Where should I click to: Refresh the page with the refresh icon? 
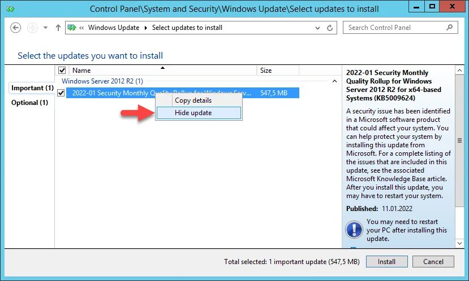[x=330, y=28]
